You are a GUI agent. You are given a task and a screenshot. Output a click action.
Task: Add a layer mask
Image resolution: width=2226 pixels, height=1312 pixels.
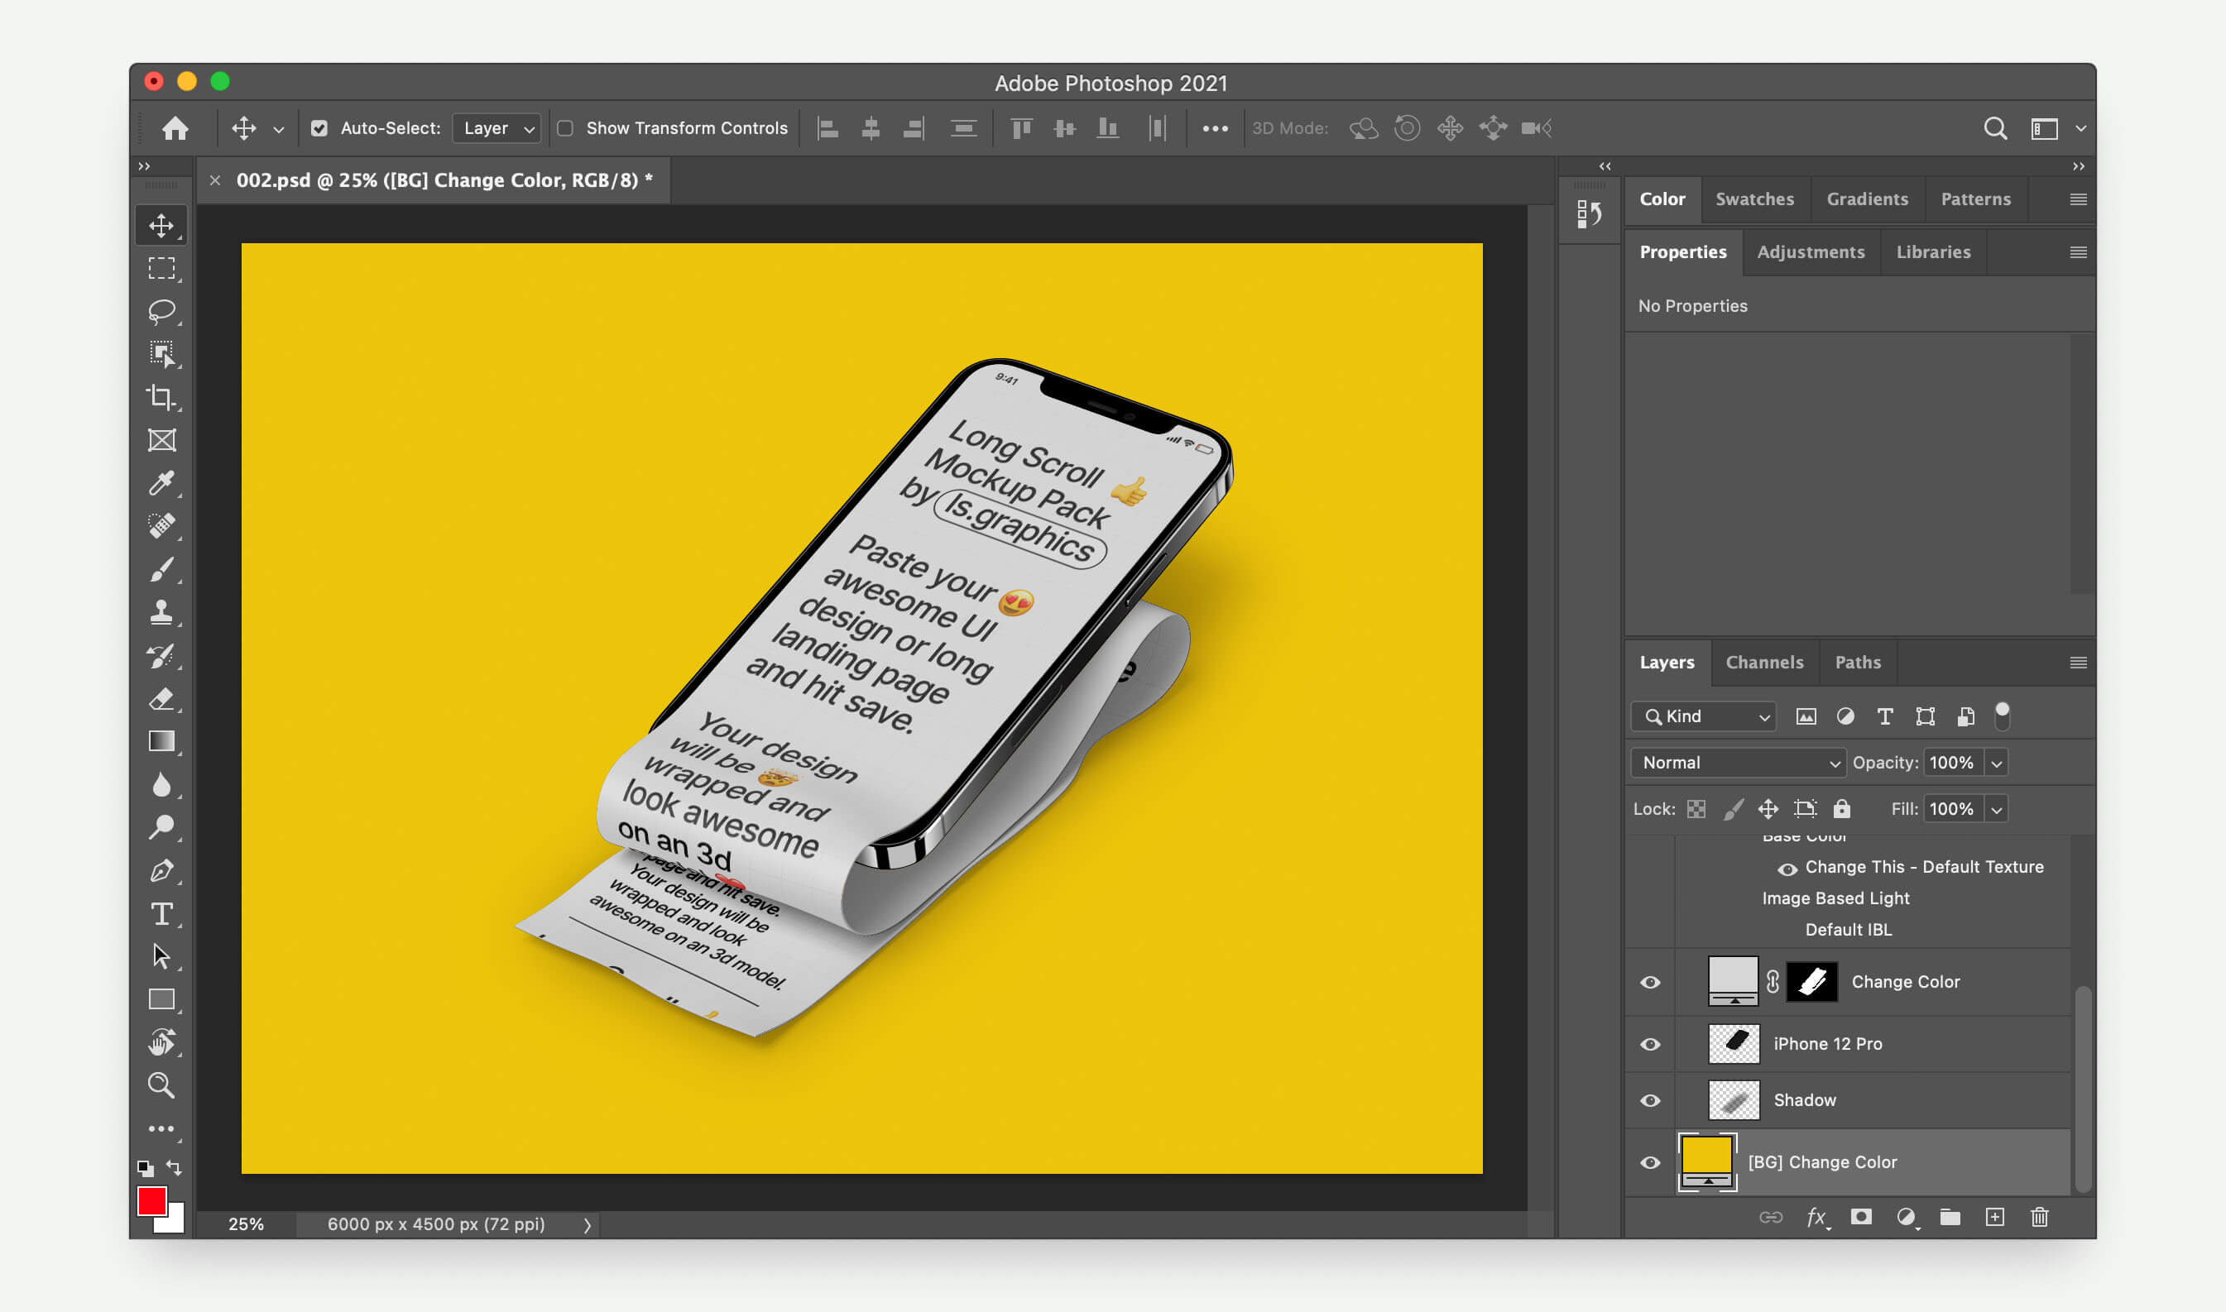click(x=1861, y=1218)
